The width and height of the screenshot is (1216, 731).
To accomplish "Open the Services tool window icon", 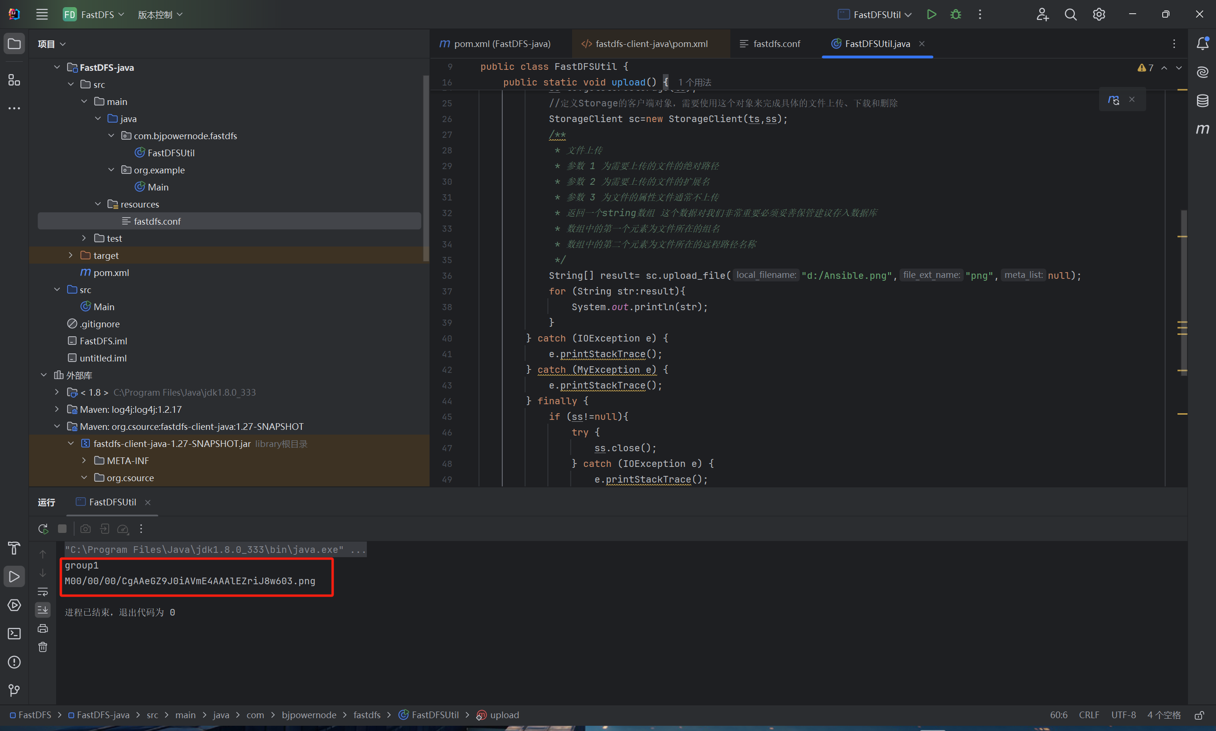I will 14,605.
